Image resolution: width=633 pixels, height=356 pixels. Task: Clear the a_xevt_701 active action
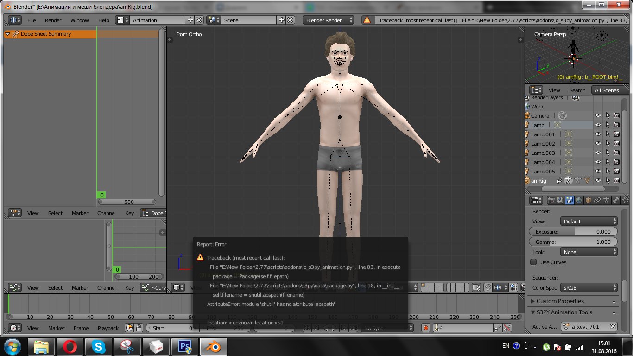613,326
